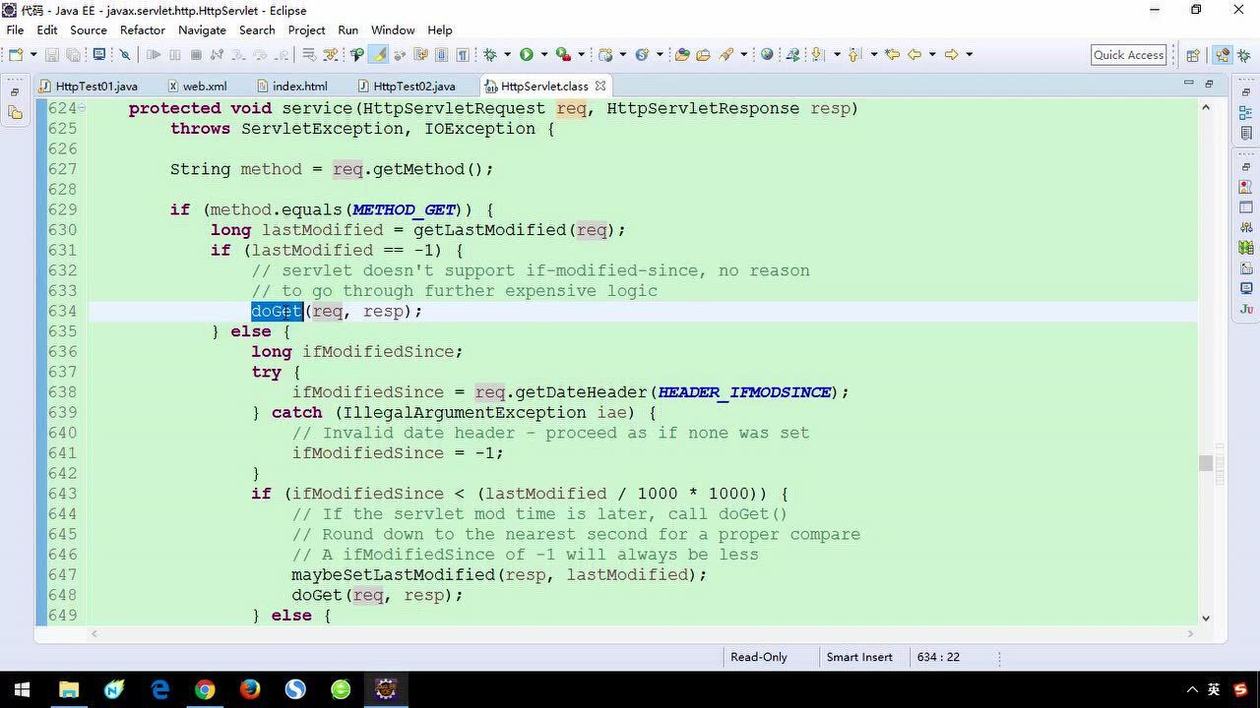Toggle Show Whitespace Characters pilcrow button
Viewport: 1260px width, 708px height.
[x=463, y=55]
